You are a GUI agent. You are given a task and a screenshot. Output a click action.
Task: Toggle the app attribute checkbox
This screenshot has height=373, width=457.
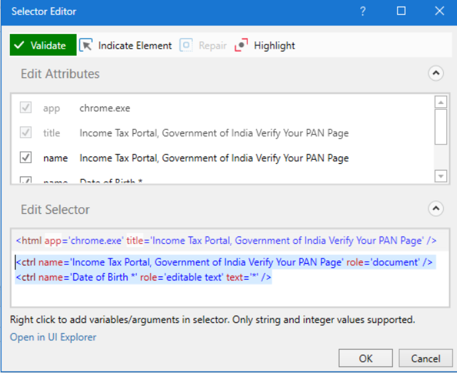click(25, 108)
